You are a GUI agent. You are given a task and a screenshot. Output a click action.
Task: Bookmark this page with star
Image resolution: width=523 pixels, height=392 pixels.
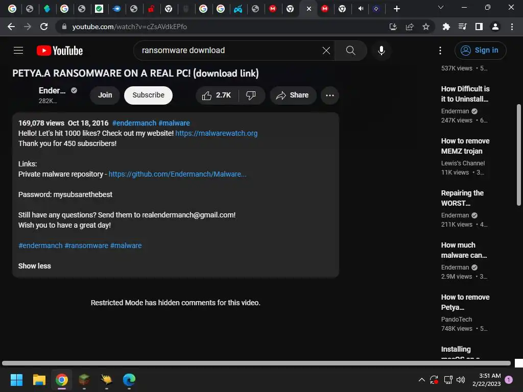[426, 27]
